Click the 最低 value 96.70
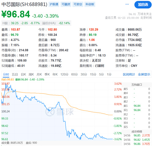 (15, 35)
